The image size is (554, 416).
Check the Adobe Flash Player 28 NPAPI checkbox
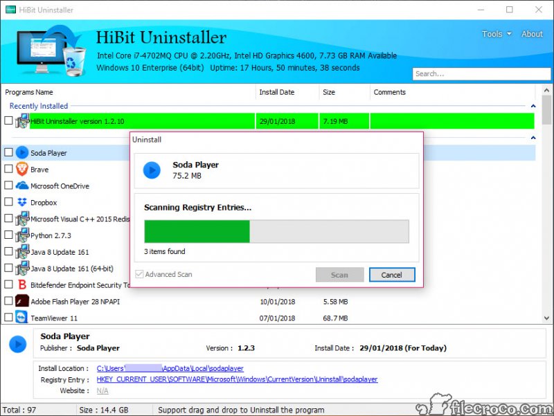click(x=8, y=301)
